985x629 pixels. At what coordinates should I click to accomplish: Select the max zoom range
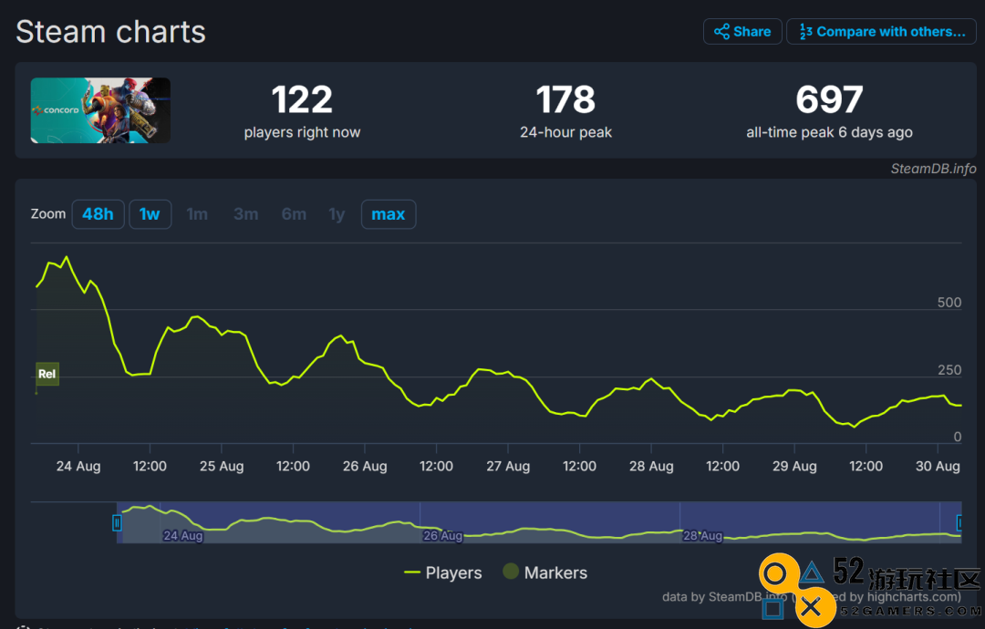[x=389, y=214]
